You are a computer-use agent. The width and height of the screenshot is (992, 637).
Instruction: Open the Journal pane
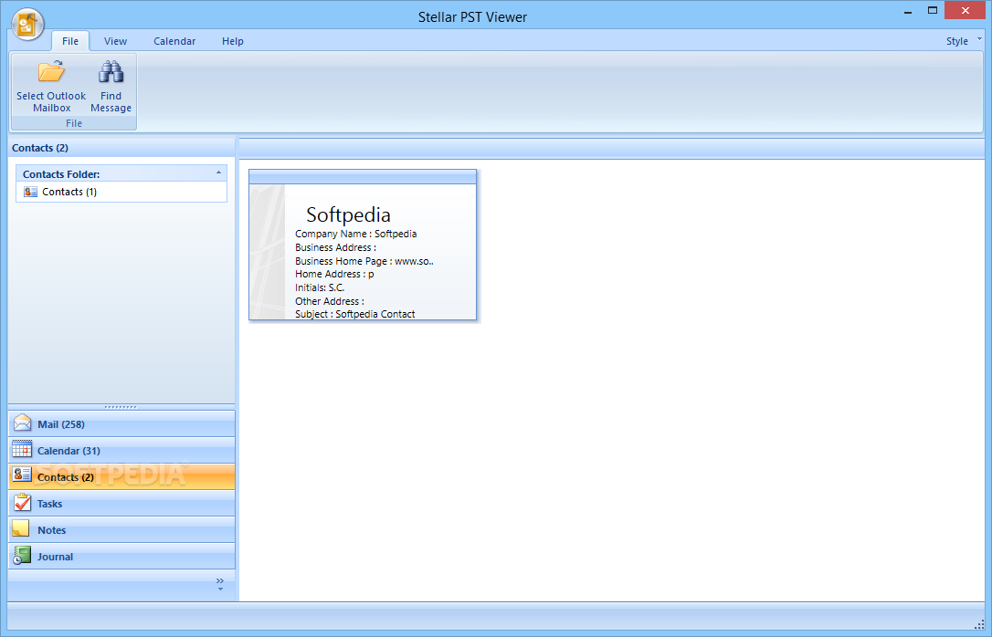[x=121, y=557]
